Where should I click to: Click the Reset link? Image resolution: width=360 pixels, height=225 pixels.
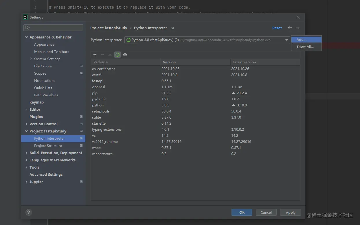pyautogui.click(x=277, y=28)
